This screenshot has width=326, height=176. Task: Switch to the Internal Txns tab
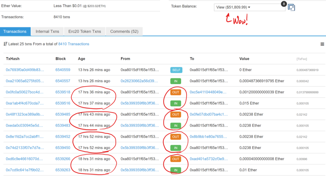tap(47, 31)
